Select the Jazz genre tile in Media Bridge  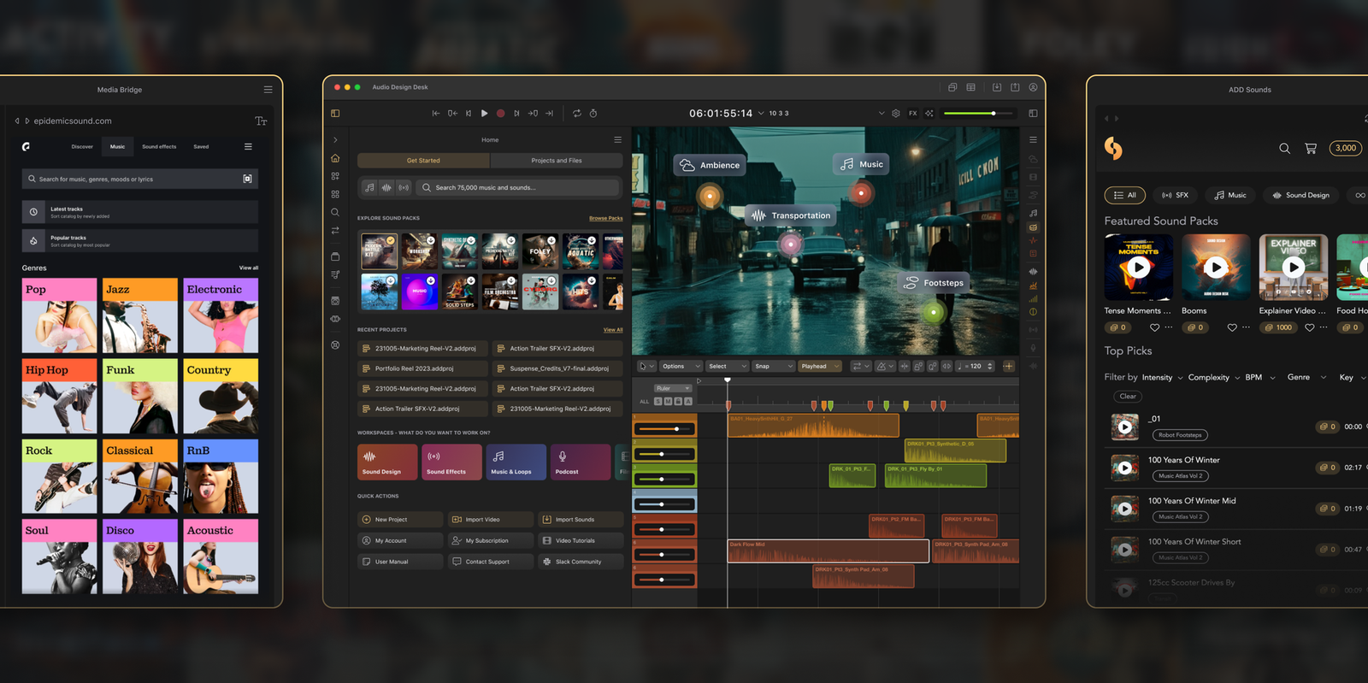[140, 315]
